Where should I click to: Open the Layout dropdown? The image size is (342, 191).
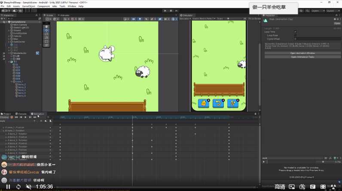[333, 11]
